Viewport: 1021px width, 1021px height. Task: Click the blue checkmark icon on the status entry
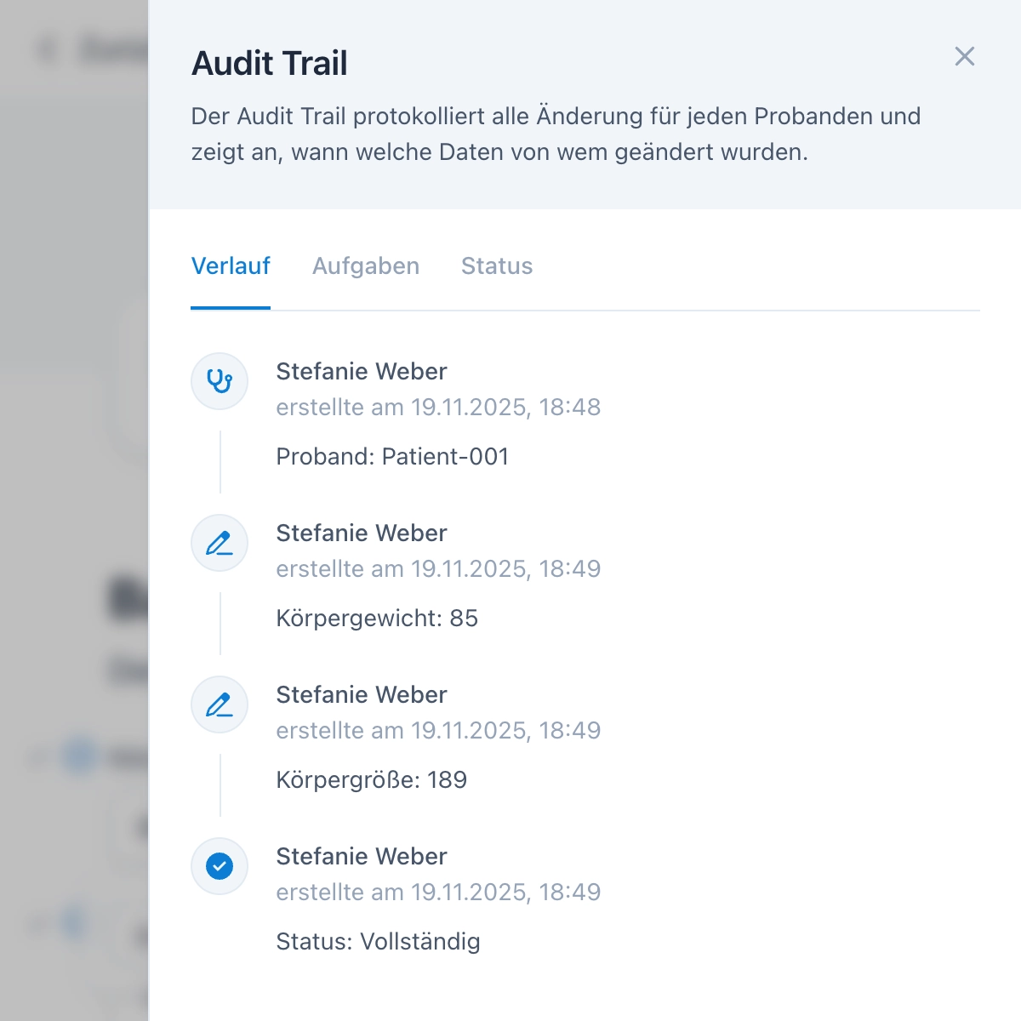click(220, 866)
